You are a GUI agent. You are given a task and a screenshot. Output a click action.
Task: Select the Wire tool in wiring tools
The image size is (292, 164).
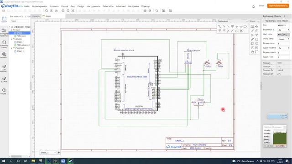(x=220, y=26)
